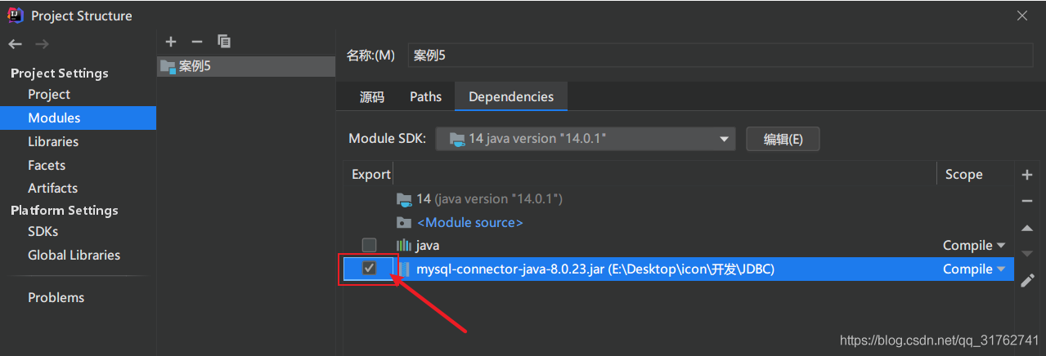This screenshot has width=1046, height=356.
Task: Add a new module with plus icon
Action: [170, 42]
